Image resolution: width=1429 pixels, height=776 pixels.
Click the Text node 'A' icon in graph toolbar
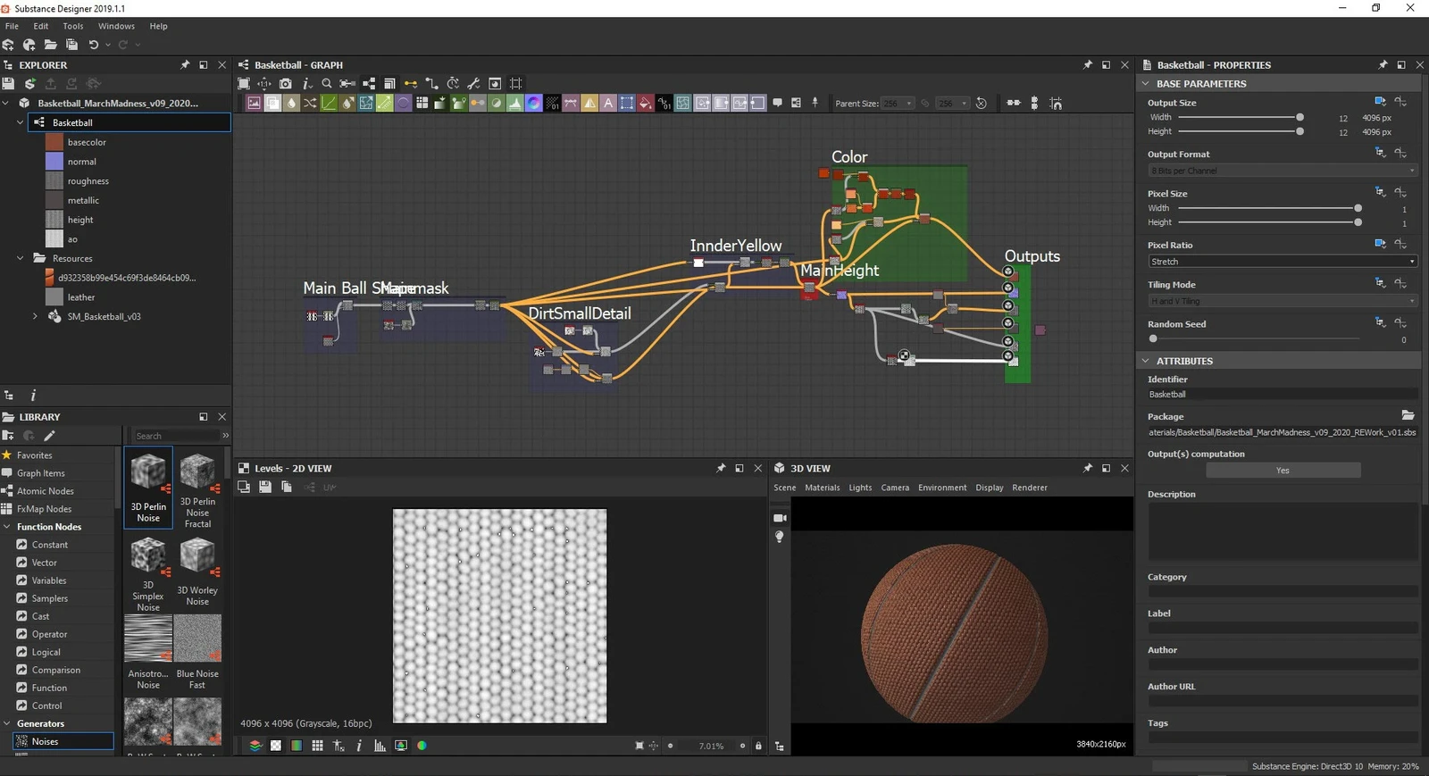[608, 104]
